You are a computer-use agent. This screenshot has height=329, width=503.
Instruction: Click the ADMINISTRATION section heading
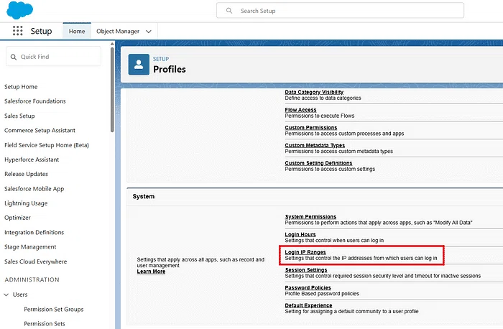[x=32, y=279]
